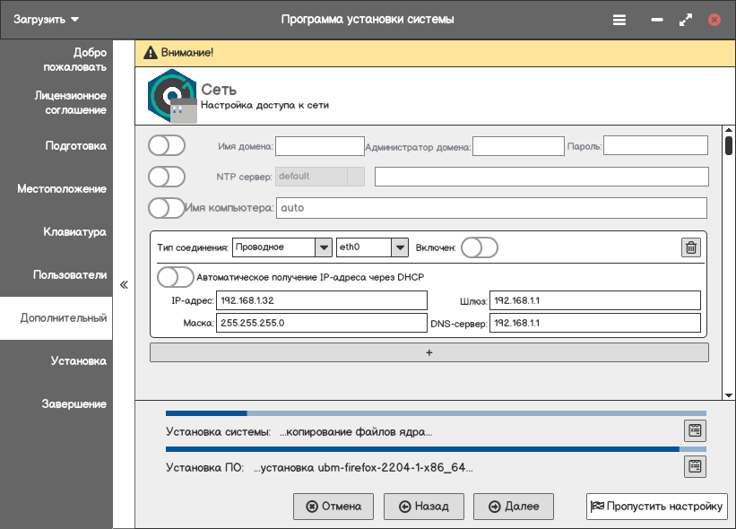Maximize the installer window
The width and height of the screenshot is (736, 529).
686,19
